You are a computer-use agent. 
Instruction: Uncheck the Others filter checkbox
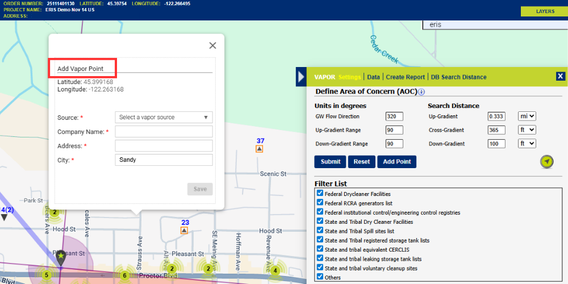pyautogui.click(x=320, y=277)
